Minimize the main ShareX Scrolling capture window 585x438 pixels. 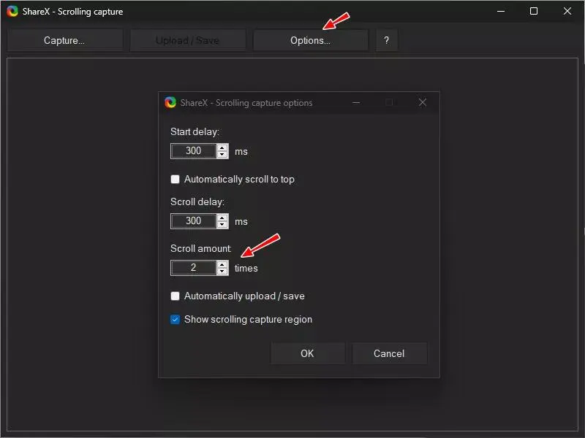pyautogui.click(x=501, y=11)
